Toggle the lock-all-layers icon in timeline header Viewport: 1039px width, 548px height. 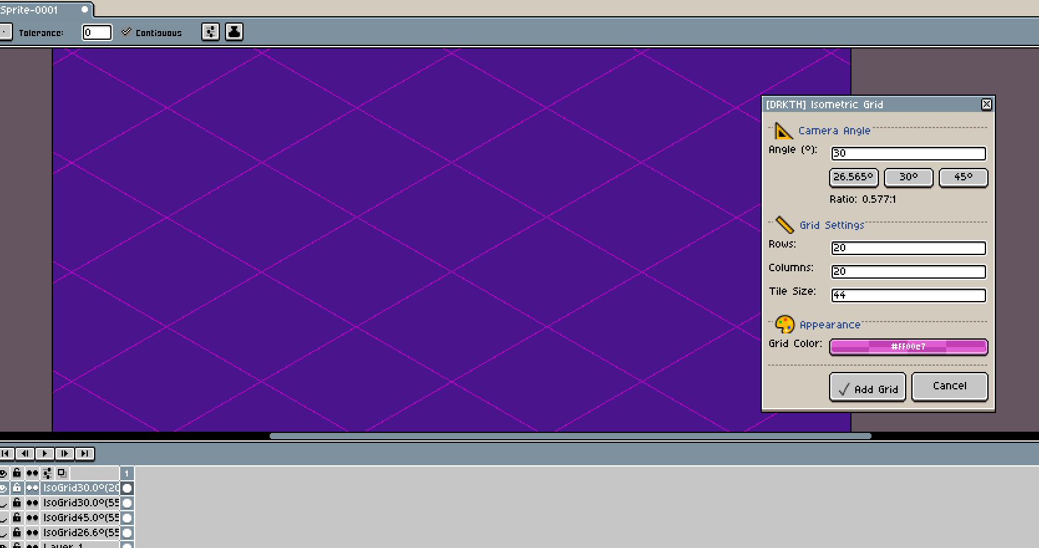(x=17, y=473)
